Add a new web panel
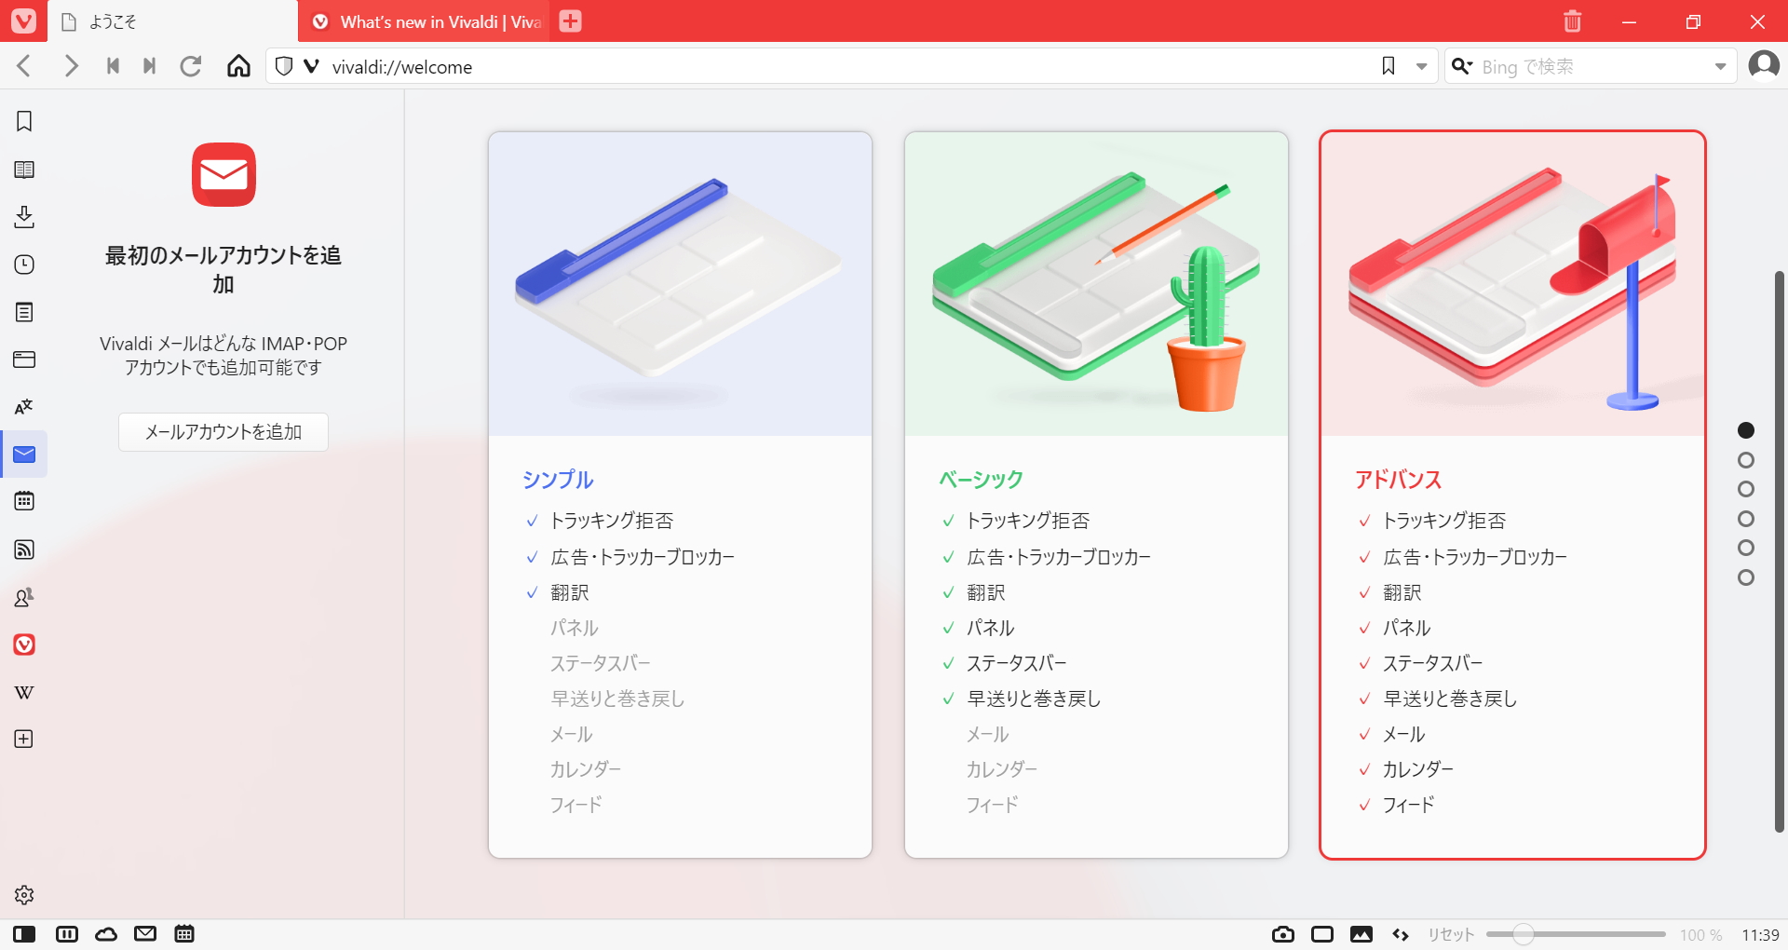1788x950 pixels. (24, 739)
